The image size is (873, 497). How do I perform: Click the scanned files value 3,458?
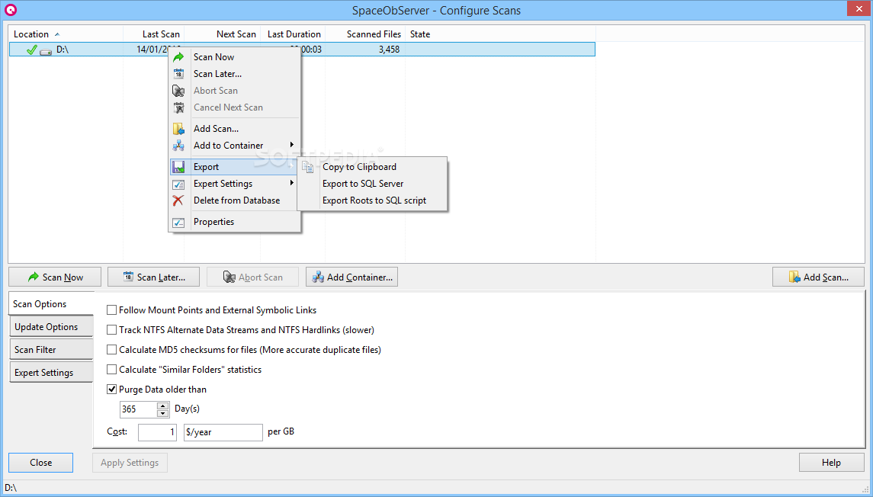tap(389, 50)
